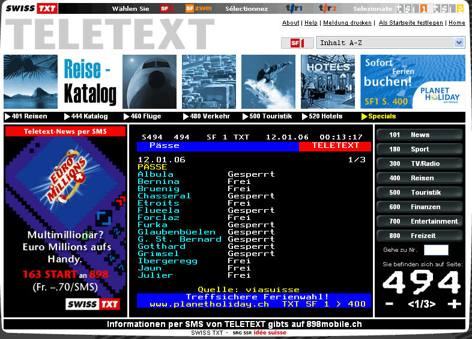The height and width of the screenshot is (339, 472).
Task: Click Meldung drucken link
Action: 347,23
